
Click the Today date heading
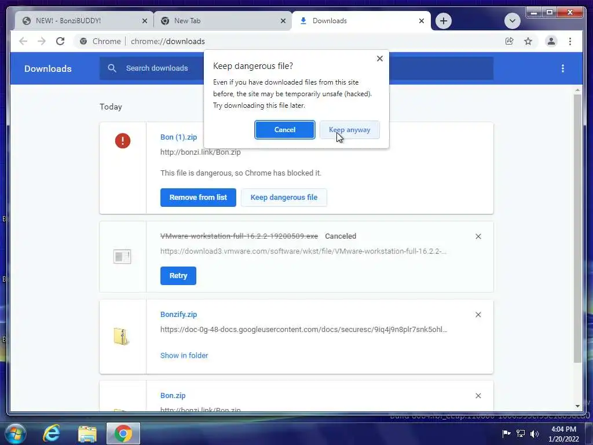[111, 107]
